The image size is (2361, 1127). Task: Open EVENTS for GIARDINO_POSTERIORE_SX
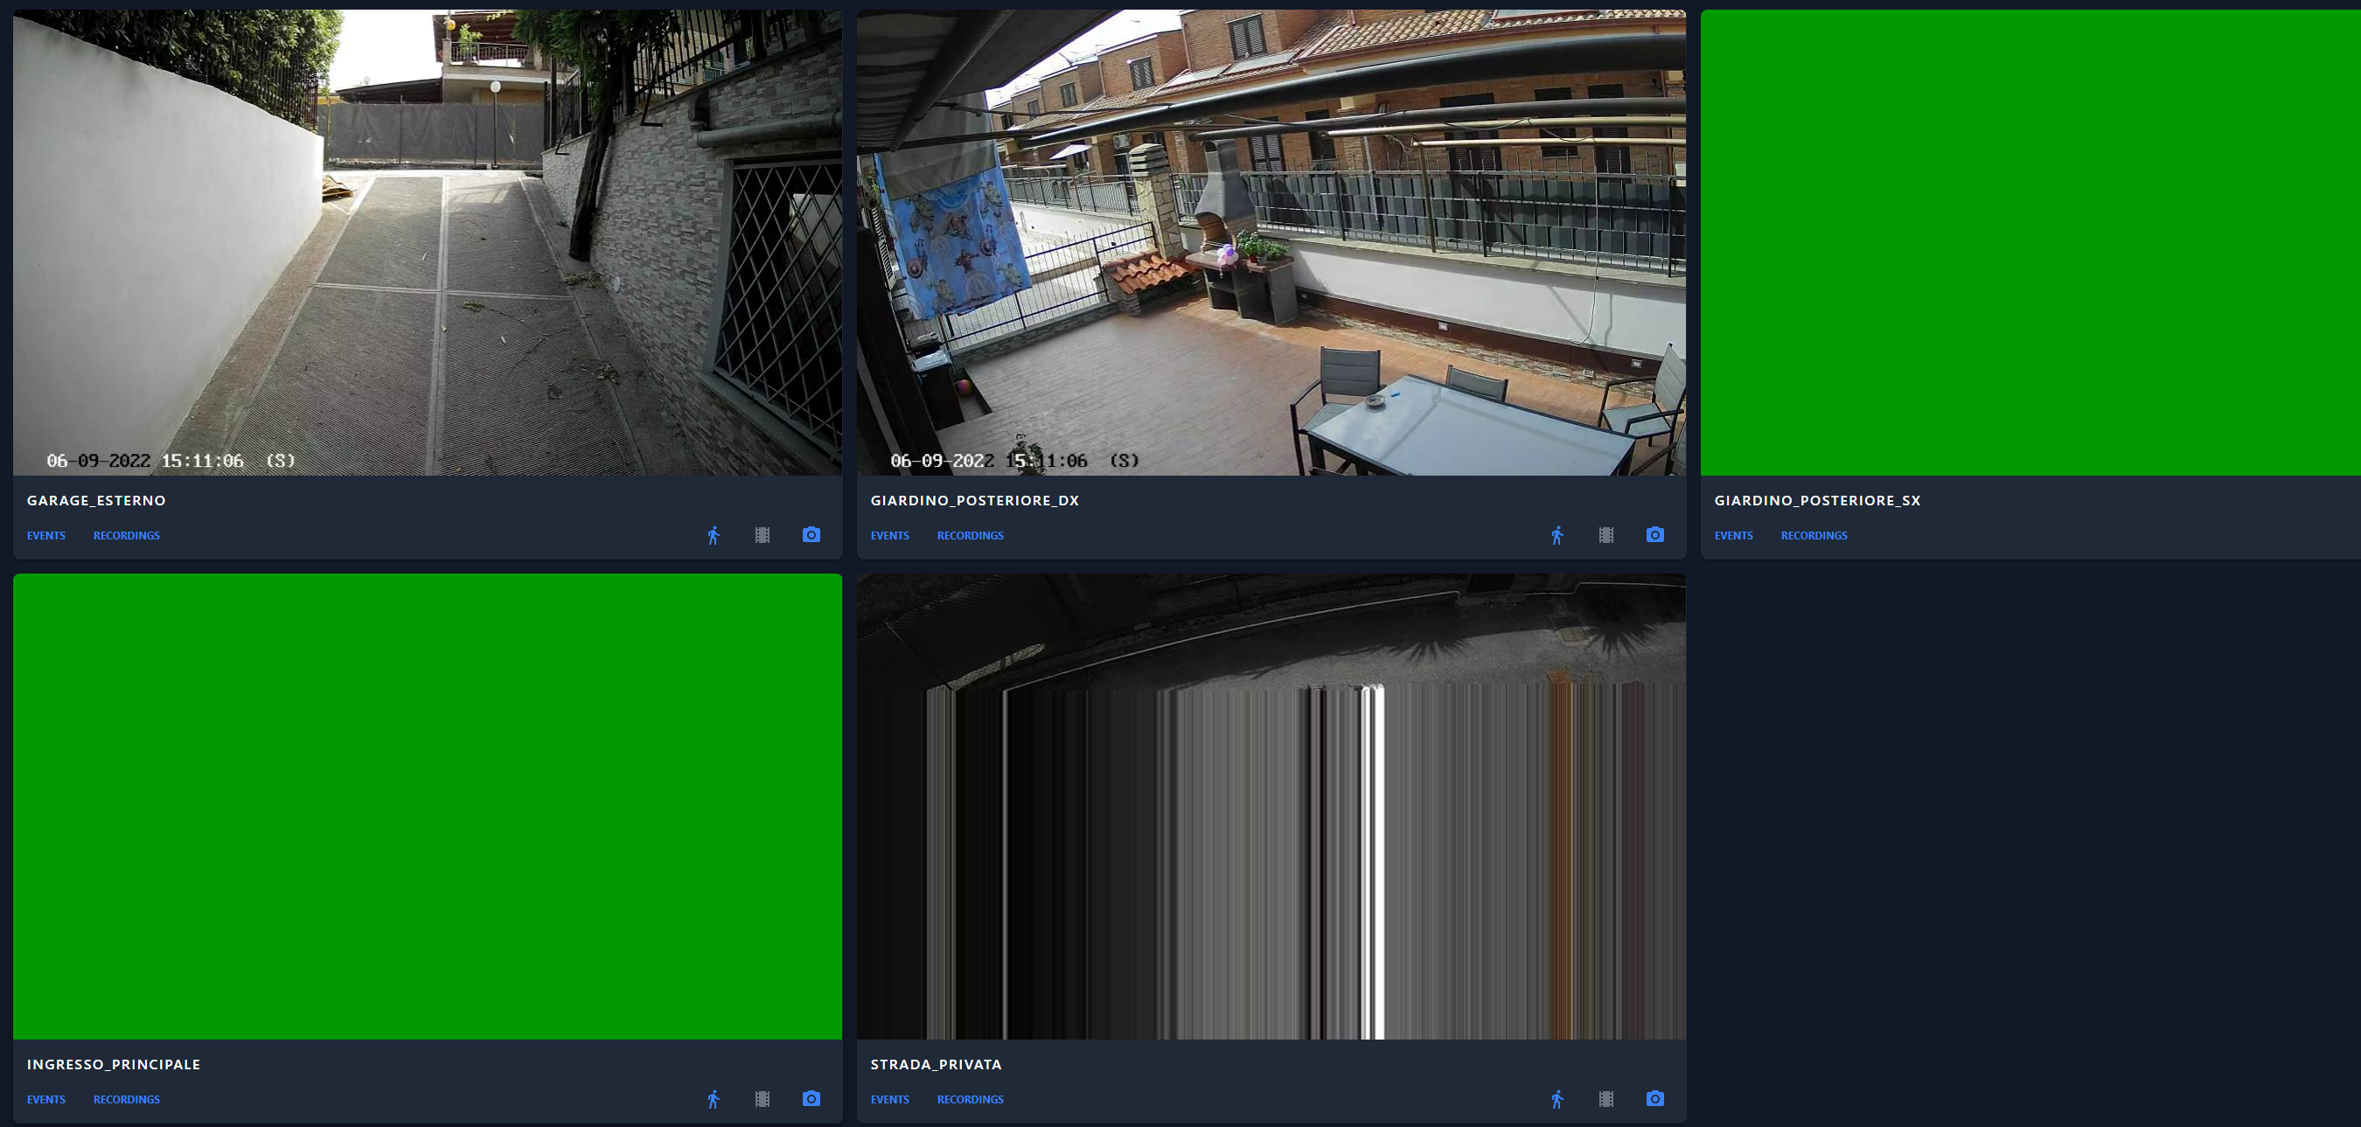[1733, 536]
